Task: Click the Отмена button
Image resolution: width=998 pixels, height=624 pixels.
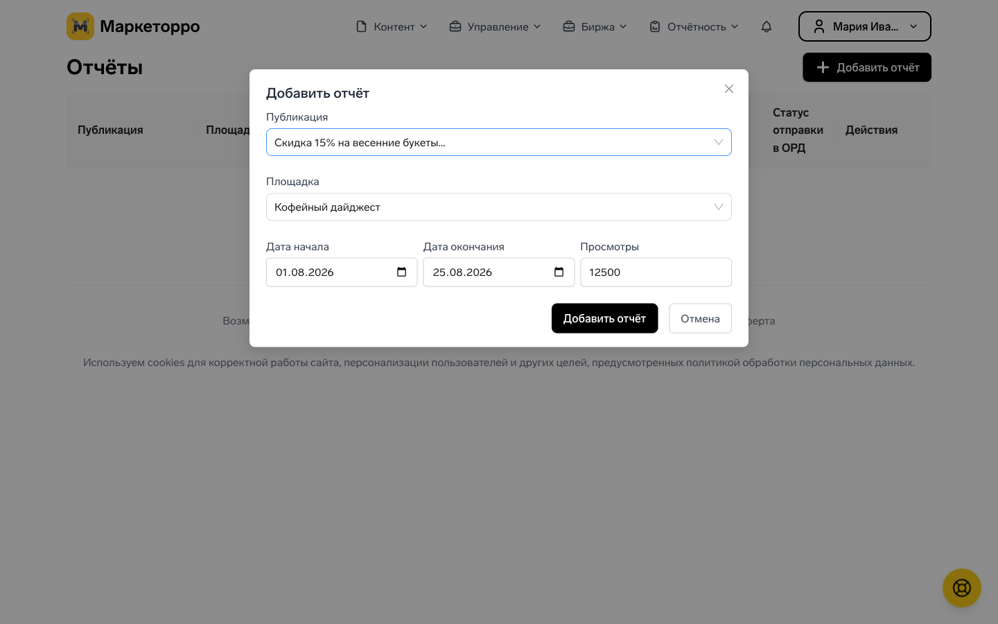Action: [700, 318]
